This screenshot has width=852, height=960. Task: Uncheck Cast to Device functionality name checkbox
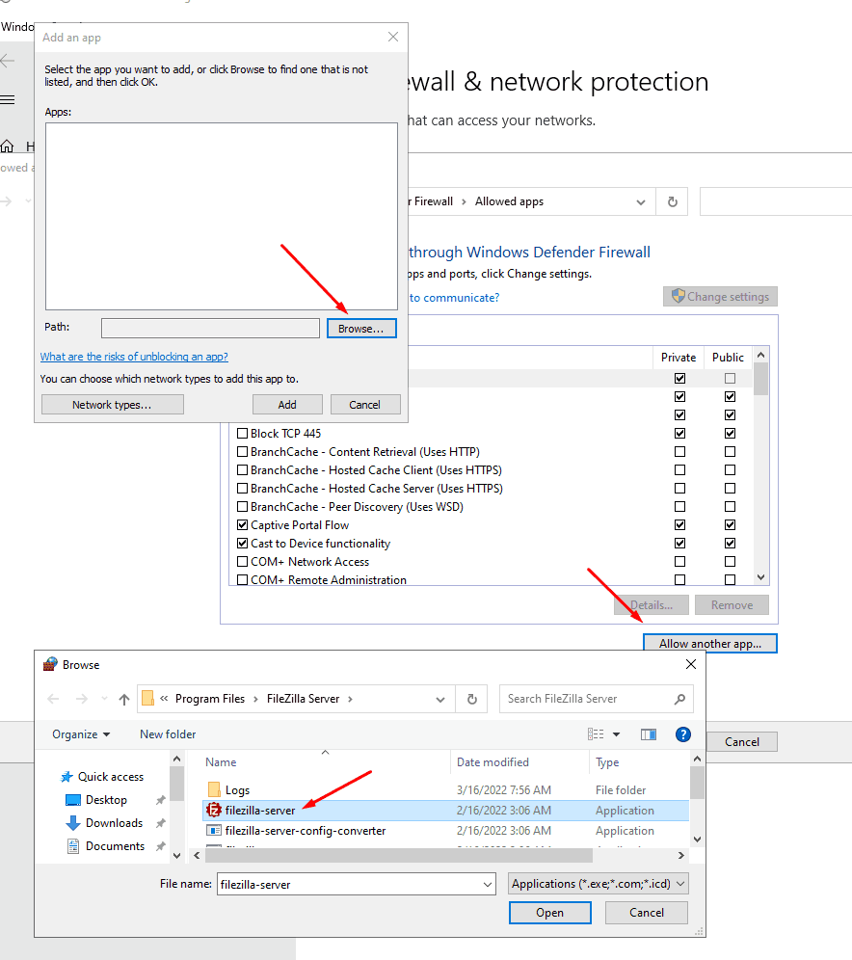[x=242, y=544]
